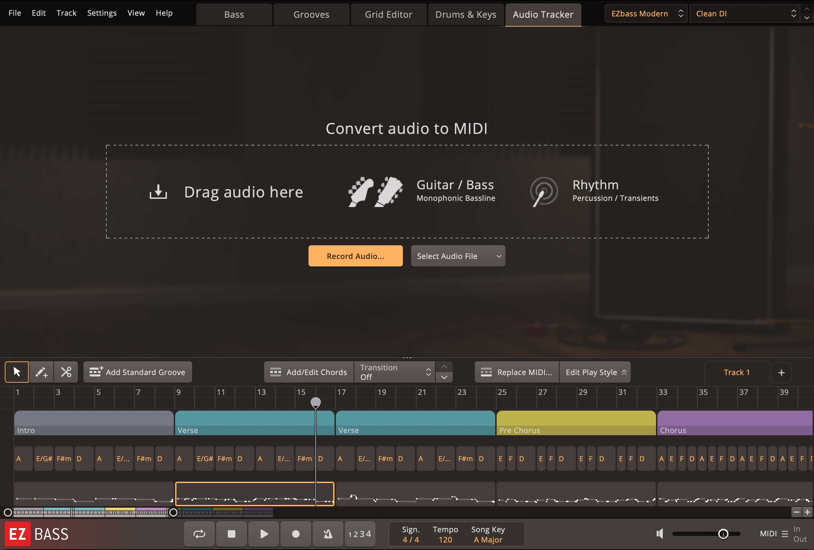Image resolution: width=814 pixels, height=550 pixels.
Task: Open the Transition Off dropdown
Action: [395, 372]
